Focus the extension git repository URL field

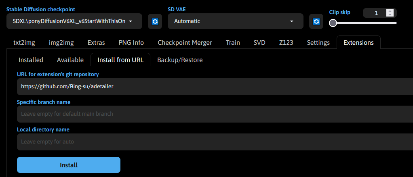[215, 86]
